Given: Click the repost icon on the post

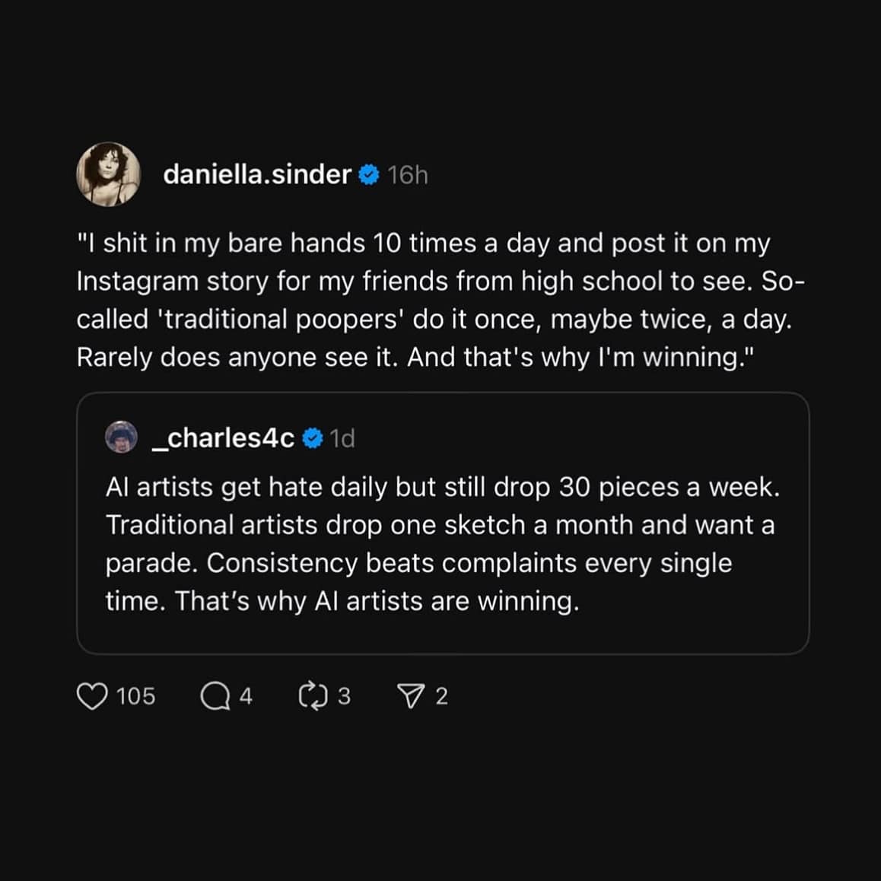Looking at the screenshot, I should point(313,695).
